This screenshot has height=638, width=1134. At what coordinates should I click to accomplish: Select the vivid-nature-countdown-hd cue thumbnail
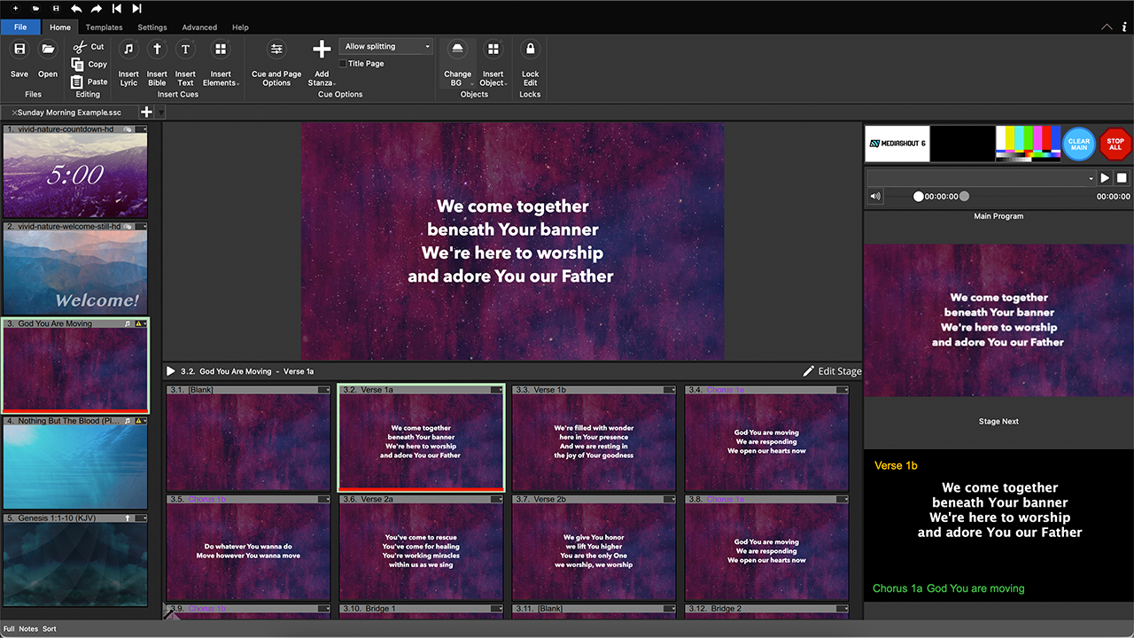tap(75, 172)
